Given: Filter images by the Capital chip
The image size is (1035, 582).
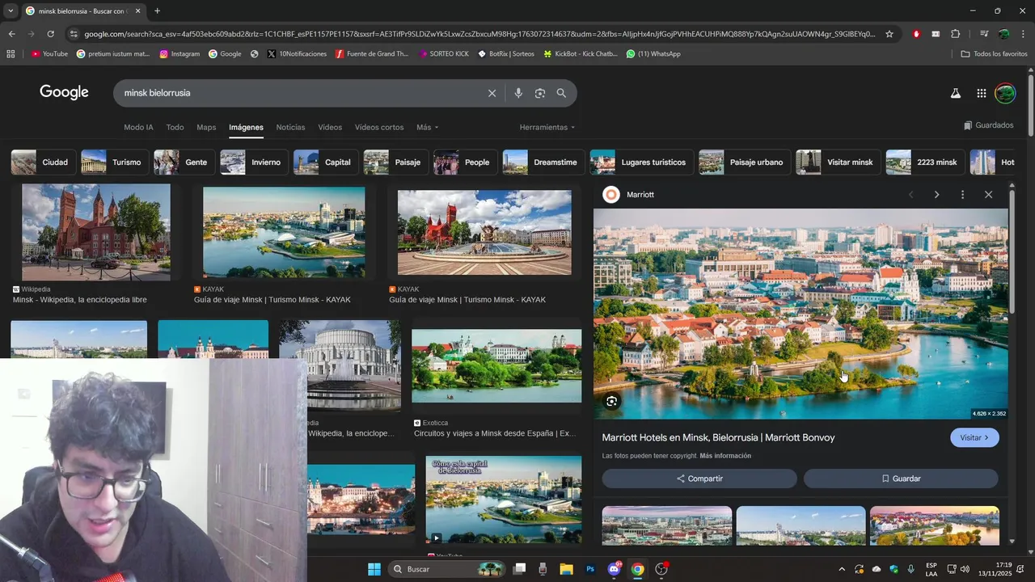Looking at the screenshot, I should [326, 162].
